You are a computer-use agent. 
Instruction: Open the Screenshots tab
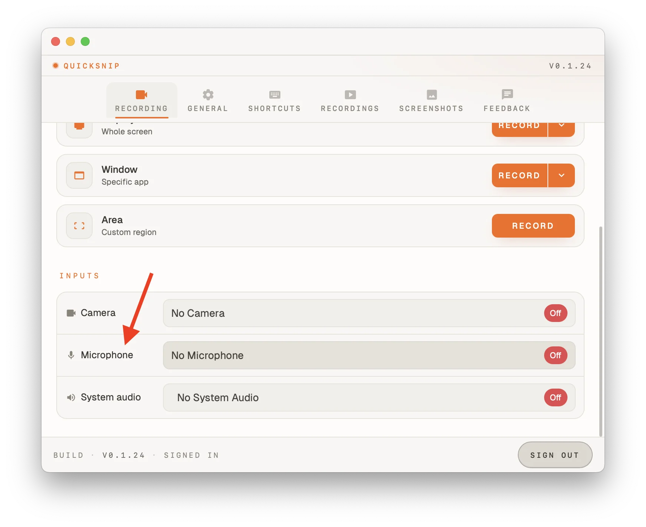click(432, 101)
